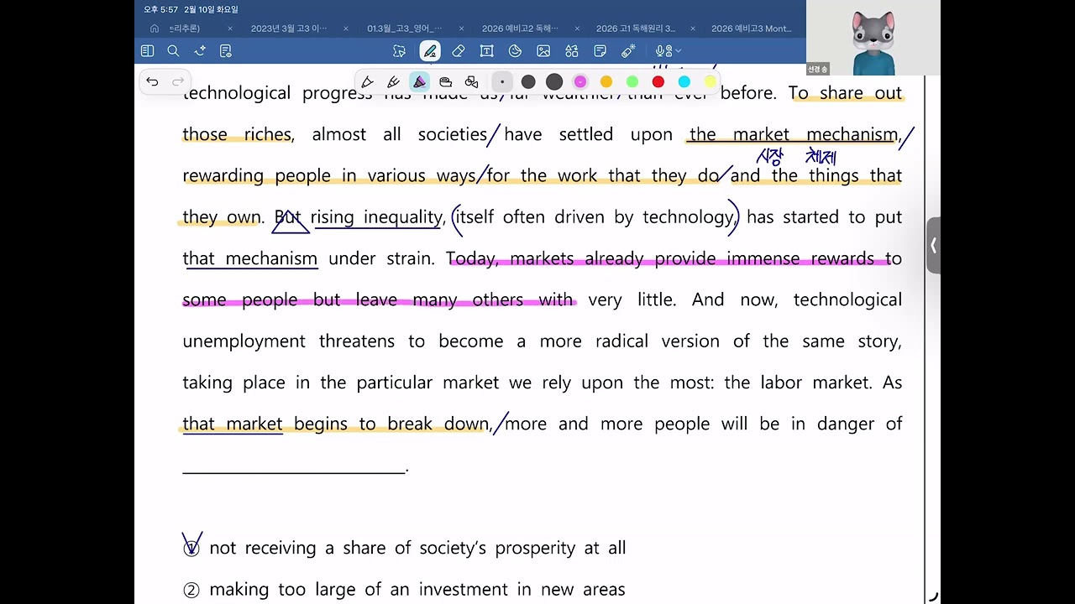Select the medium stroke thickness dot
The width and height of the screenshot is (1075, 604).
click(528, 81)
